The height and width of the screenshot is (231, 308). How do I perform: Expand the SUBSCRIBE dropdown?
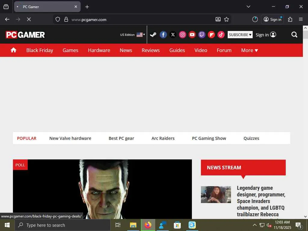click(x=240, y=35)
